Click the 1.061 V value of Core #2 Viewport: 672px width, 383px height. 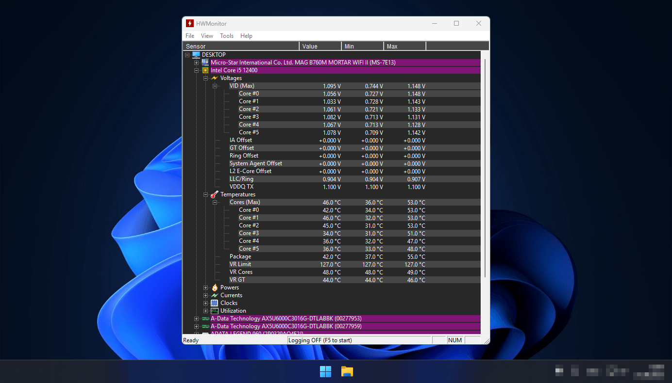click(332, 110)
